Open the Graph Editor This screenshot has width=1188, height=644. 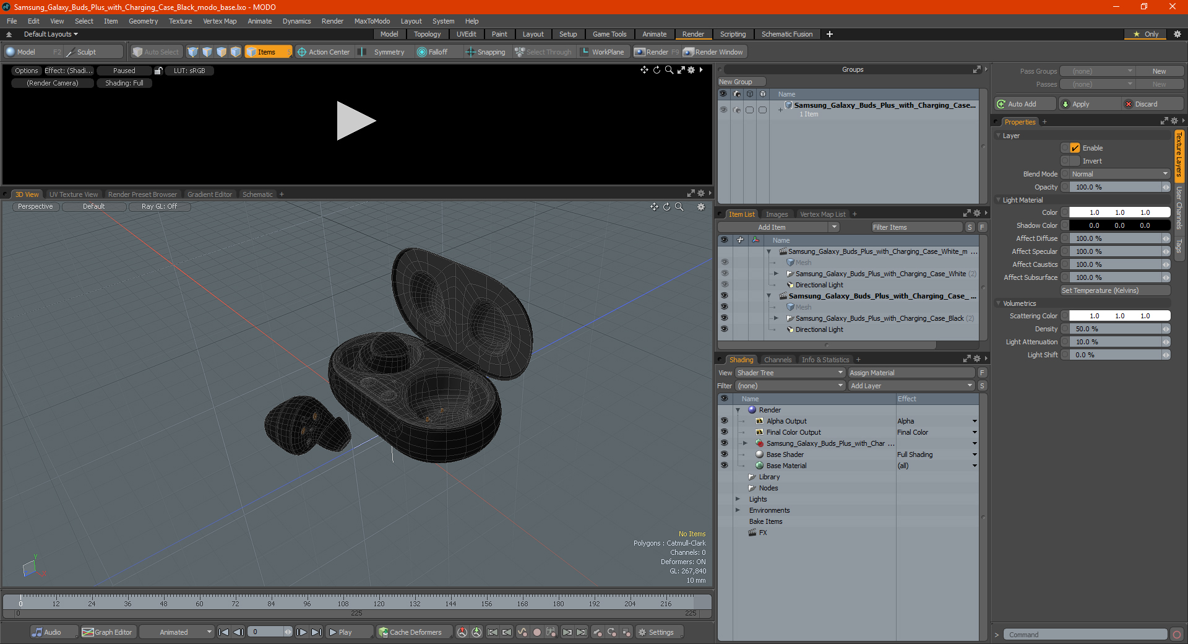[x=107, y=632]
